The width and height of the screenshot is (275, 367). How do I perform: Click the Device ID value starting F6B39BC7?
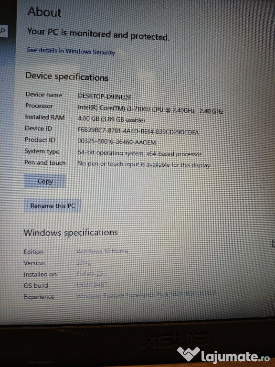(138, 131)
